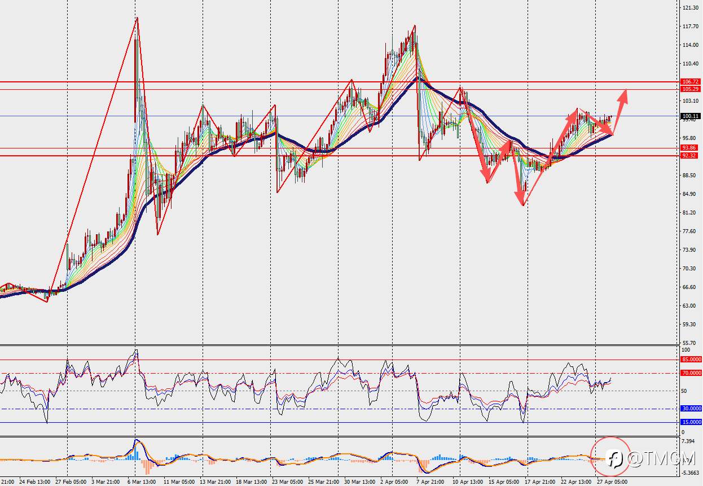The height and width of the screenshot is (486, 703).
Task: Click the 24 Feb 13:00 time label
Action: coord(36,482)
